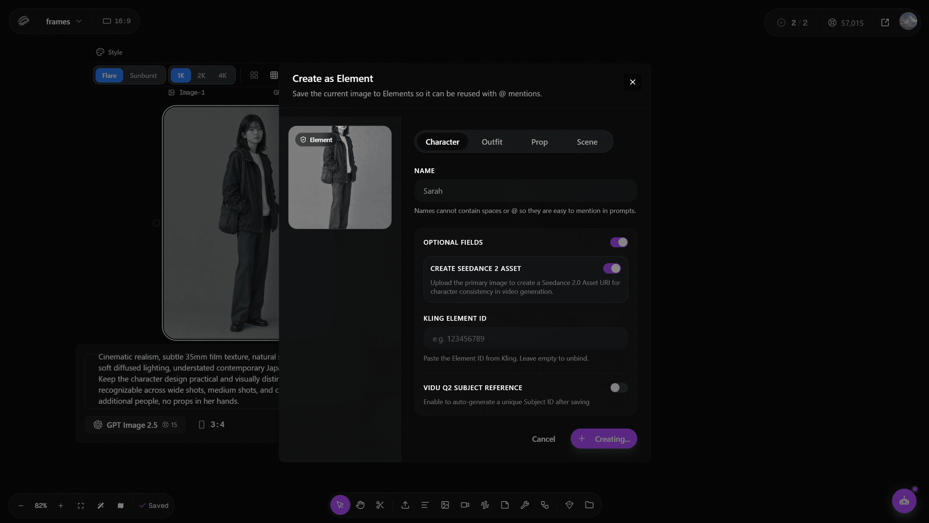The image size is (929, 523).
Task: Add an image node from the toolbar
Action: point(445,505)
